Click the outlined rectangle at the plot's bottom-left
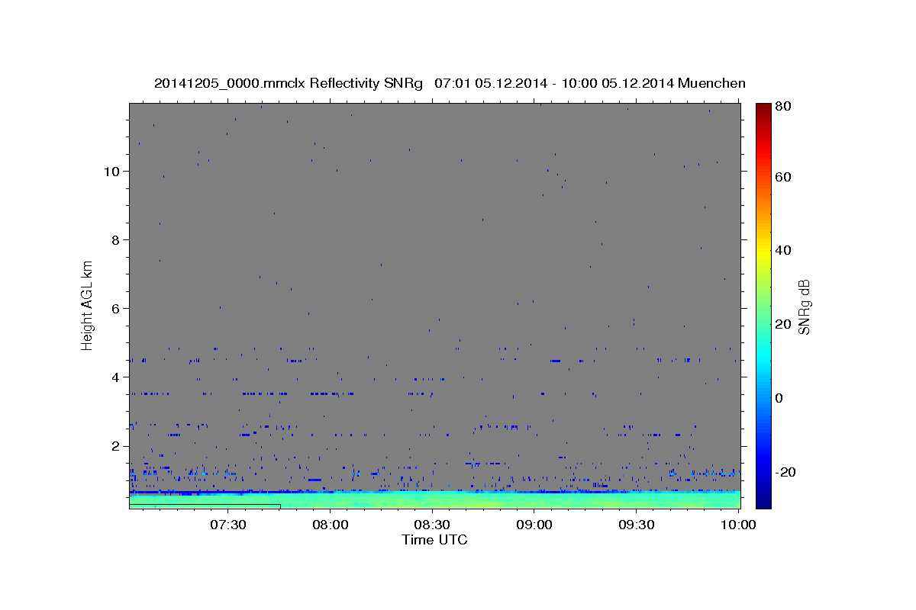Viewport: 916px width, 610px height. pyautogui.click(x=205, y=506)
